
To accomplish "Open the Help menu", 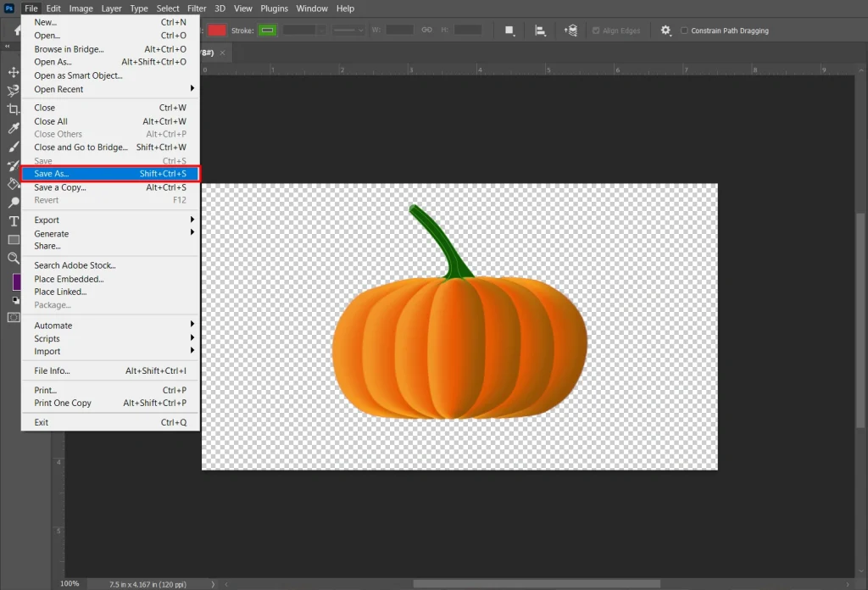I will (x=346, y=8).
